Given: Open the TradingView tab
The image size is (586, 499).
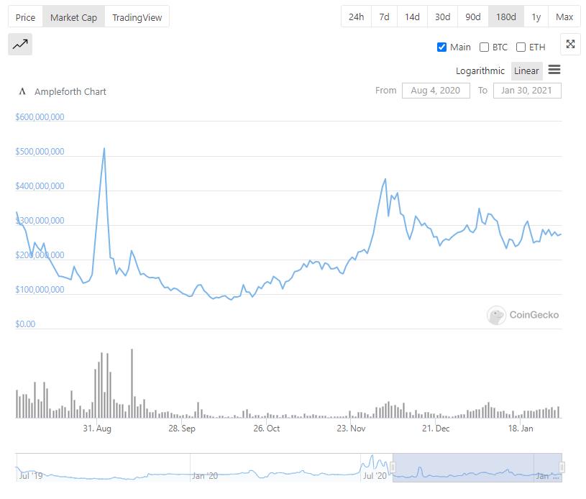Looking at the screenshot, I should tap(137, 17).
